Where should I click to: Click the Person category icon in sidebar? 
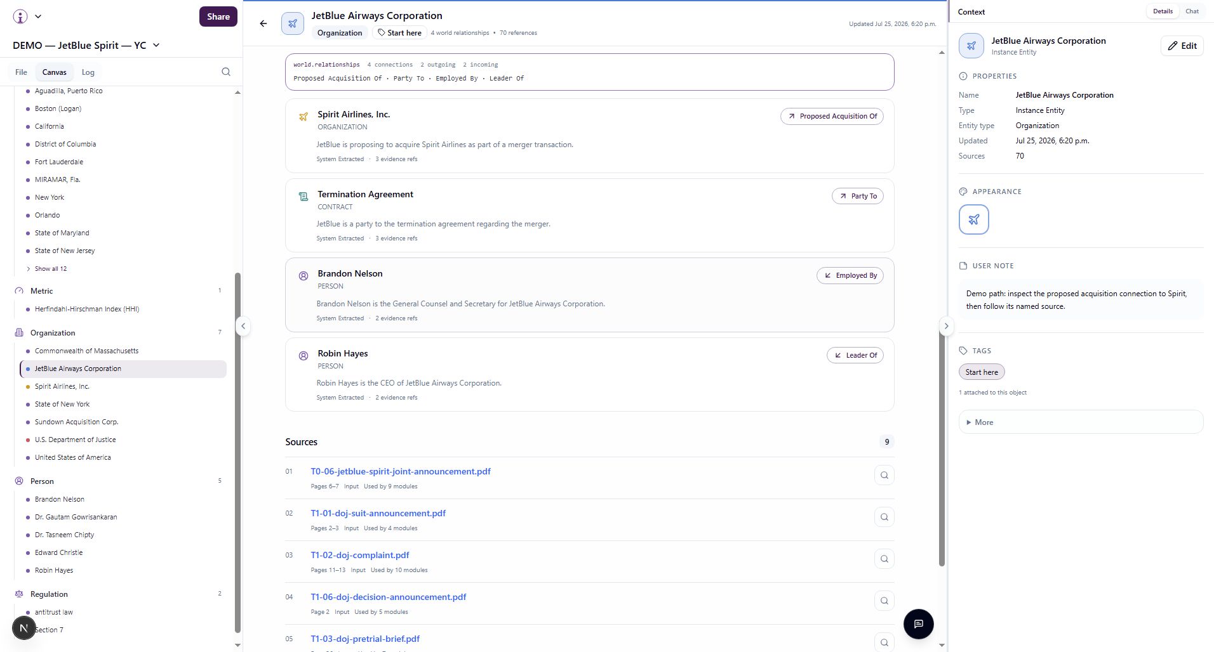19,481
